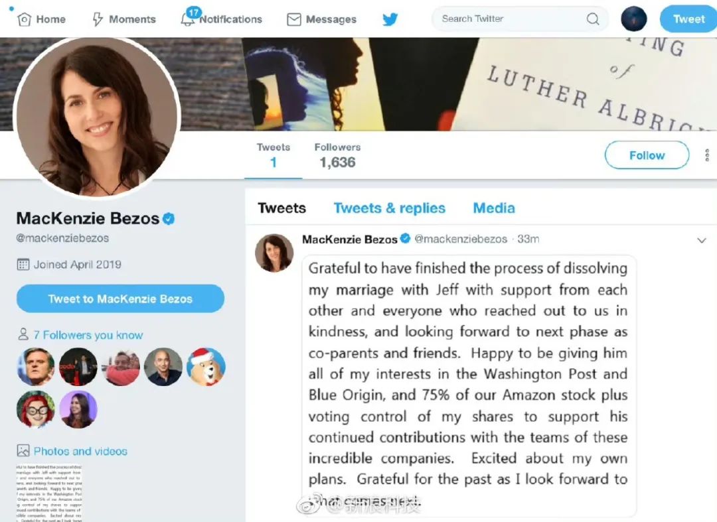717x522 pixels.
Task: Open Moments lightning bolt icon
Action: 98,19
